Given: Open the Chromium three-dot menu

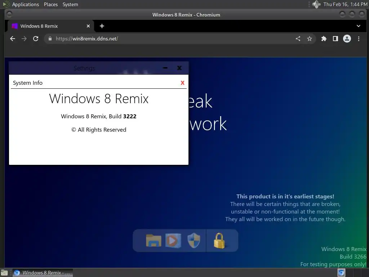Looking at the screenshot, I should tap(359, 39).
